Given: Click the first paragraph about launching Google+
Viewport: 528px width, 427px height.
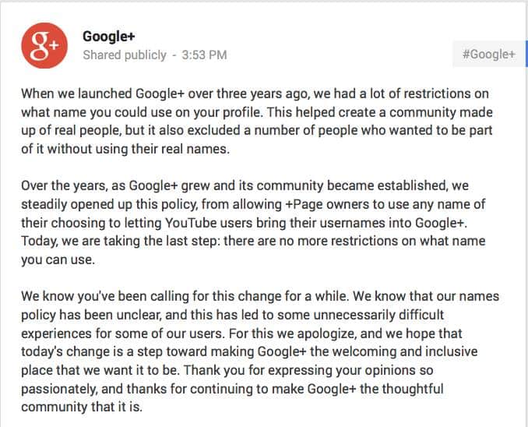Looking at the screenshot, I should click(256, 122).
